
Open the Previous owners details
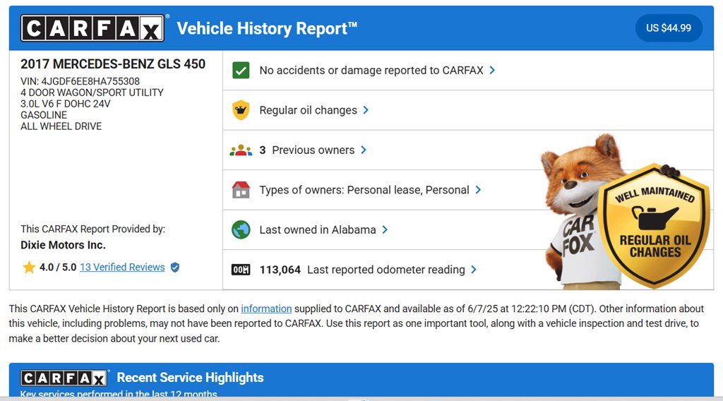313,150
